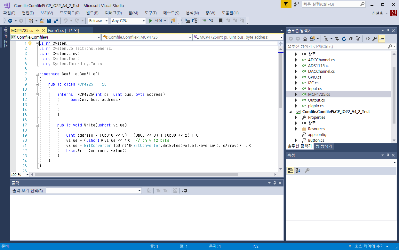Expand the MCP4725.cs tree node
This screenshot has width=399, height=250.
point(296,95)
